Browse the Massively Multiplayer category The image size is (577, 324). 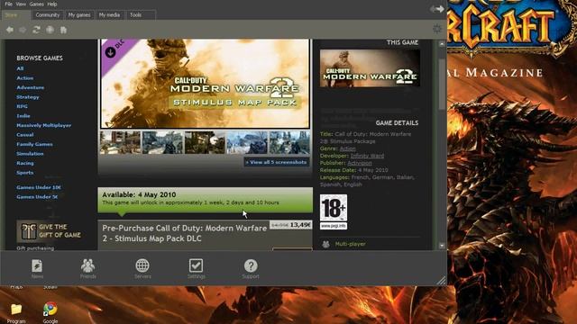(44, 125)
